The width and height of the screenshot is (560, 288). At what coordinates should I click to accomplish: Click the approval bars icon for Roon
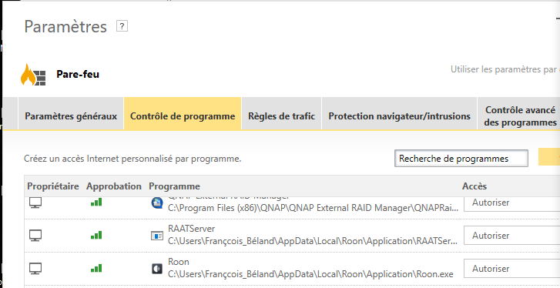coord(96,269)
